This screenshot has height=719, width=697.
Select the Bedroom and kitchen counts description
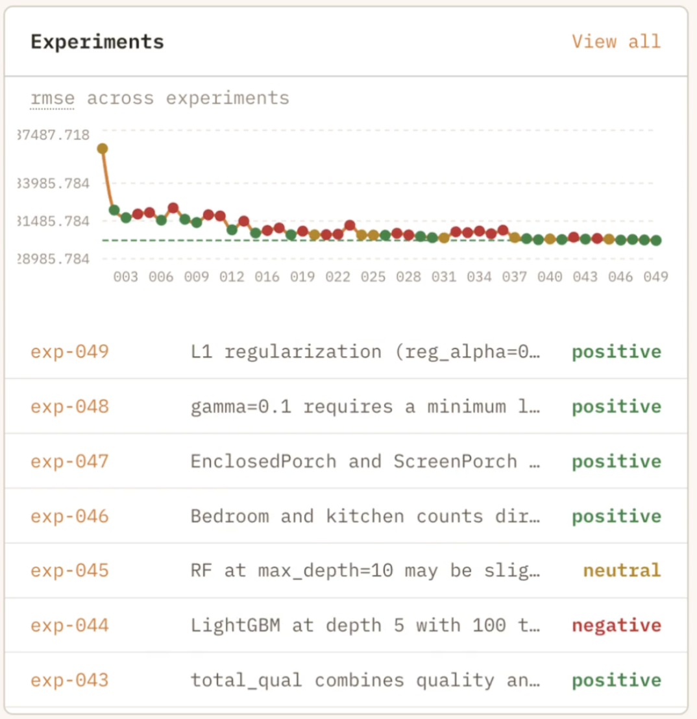click(365, 517)
